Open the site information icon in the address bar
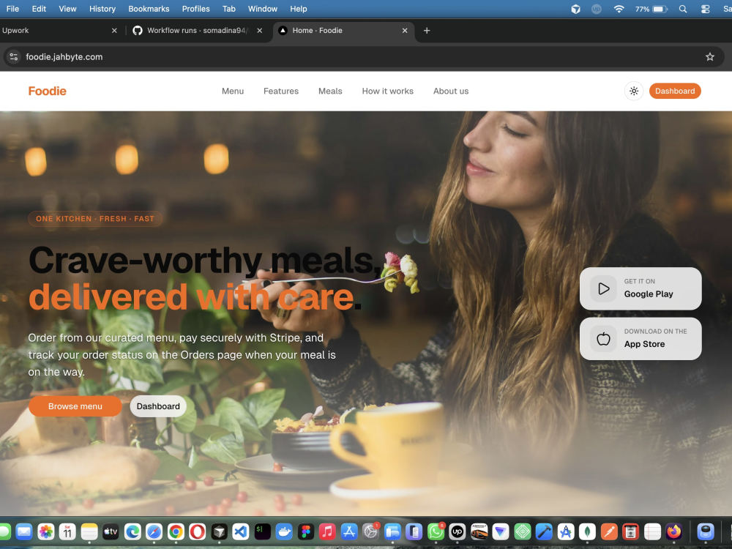Image resolution: width=732 pixels, height=549 pixels. pyautogui.click(x=13, y=57)
